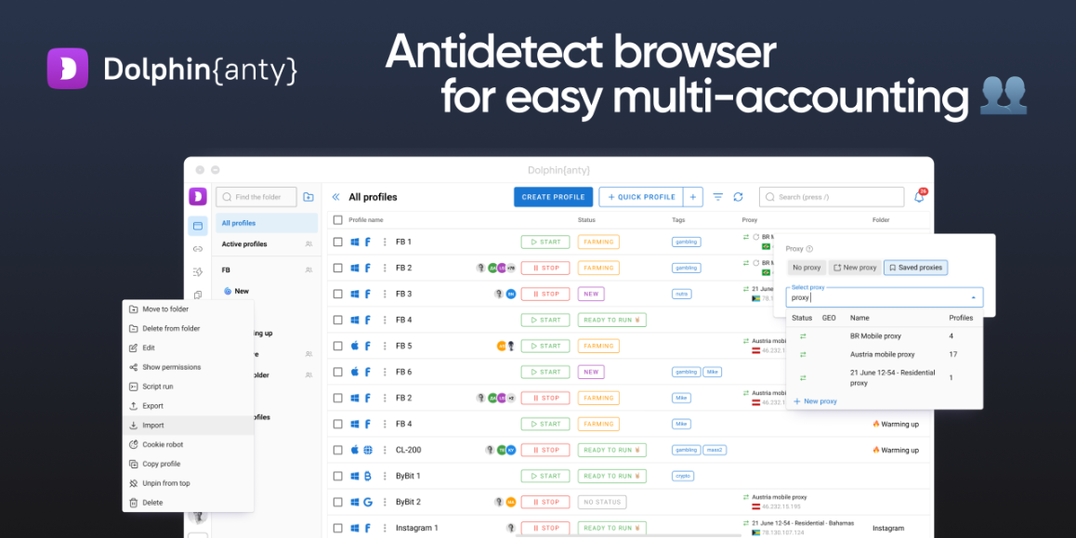Click the refresh profiles icon
1076x538 pixels.
pos(739,197)
